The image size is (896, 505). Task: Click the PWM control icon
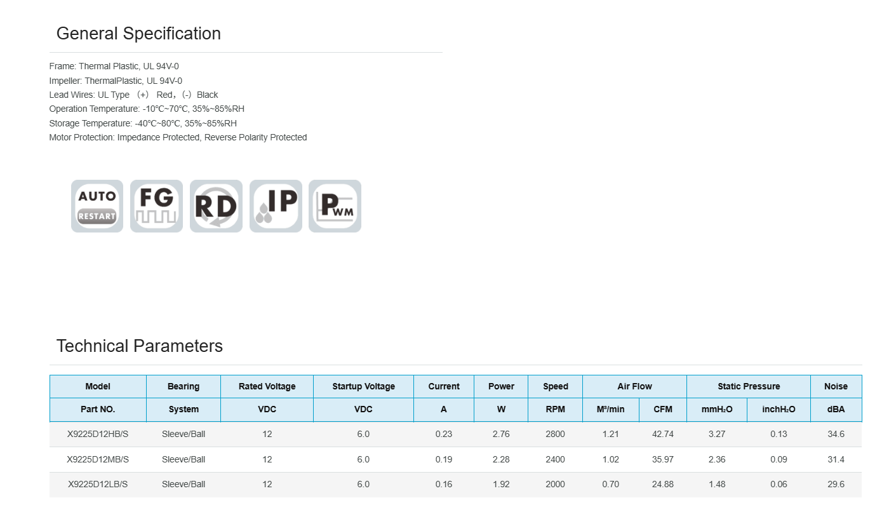click(335, 206)
